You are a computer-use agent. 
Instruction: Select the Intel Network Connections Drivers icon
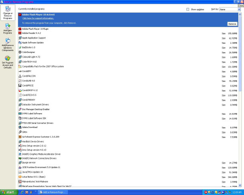click(20, 158)
